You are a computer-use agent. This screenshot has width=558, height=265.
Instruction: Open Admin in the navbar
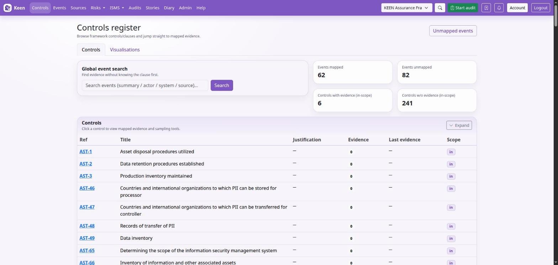pyautogui.click(x=185, y=8)
